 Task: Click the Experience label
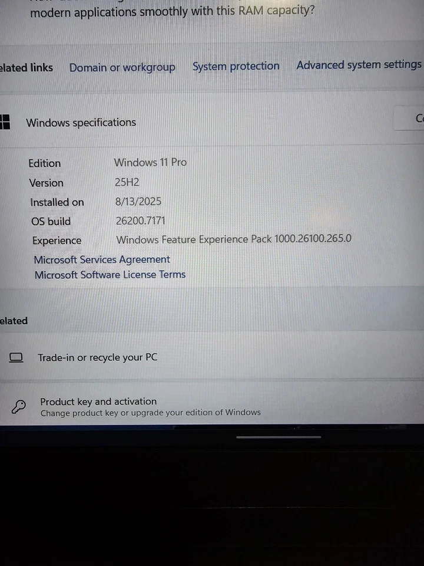pos(57,241)
